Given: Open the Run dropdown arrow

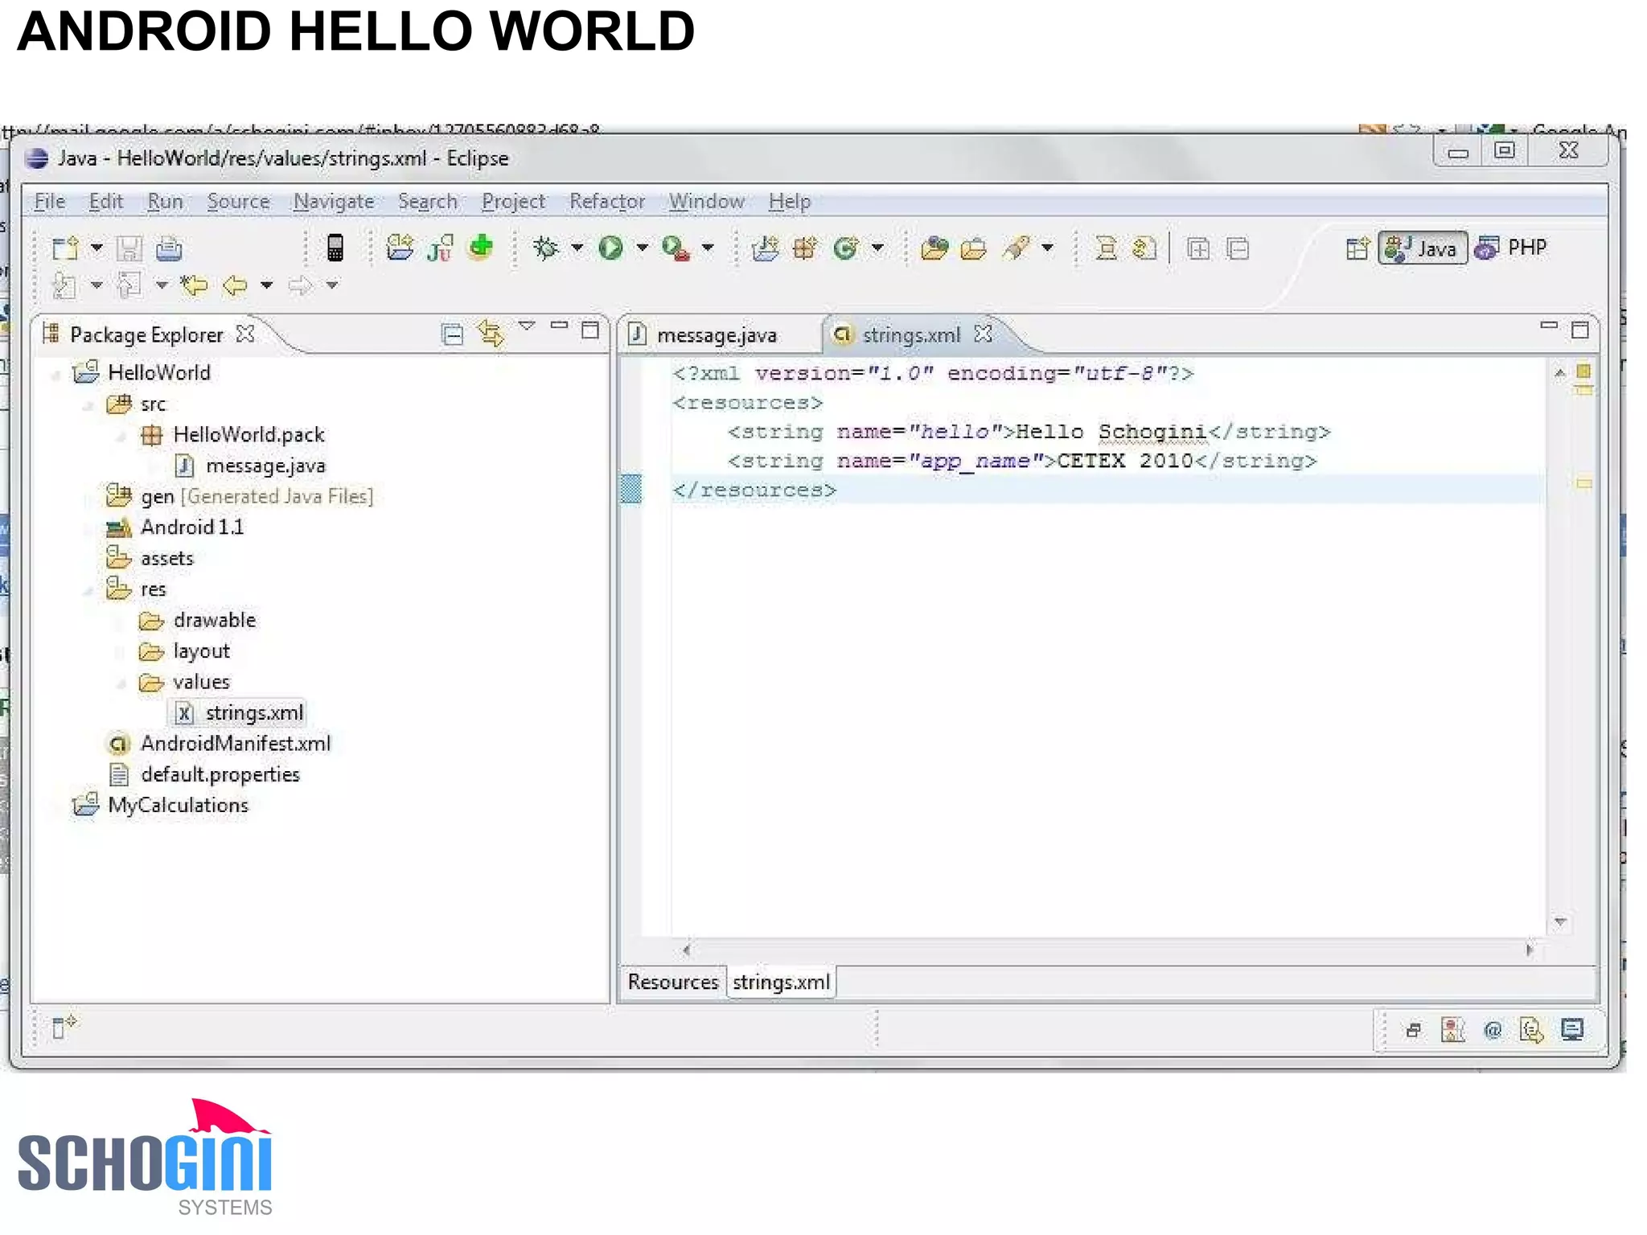Looking at the screenshot, I should point(643,248).
